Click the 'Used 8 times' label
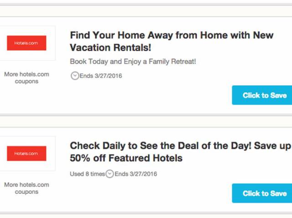 pos(87,174)
